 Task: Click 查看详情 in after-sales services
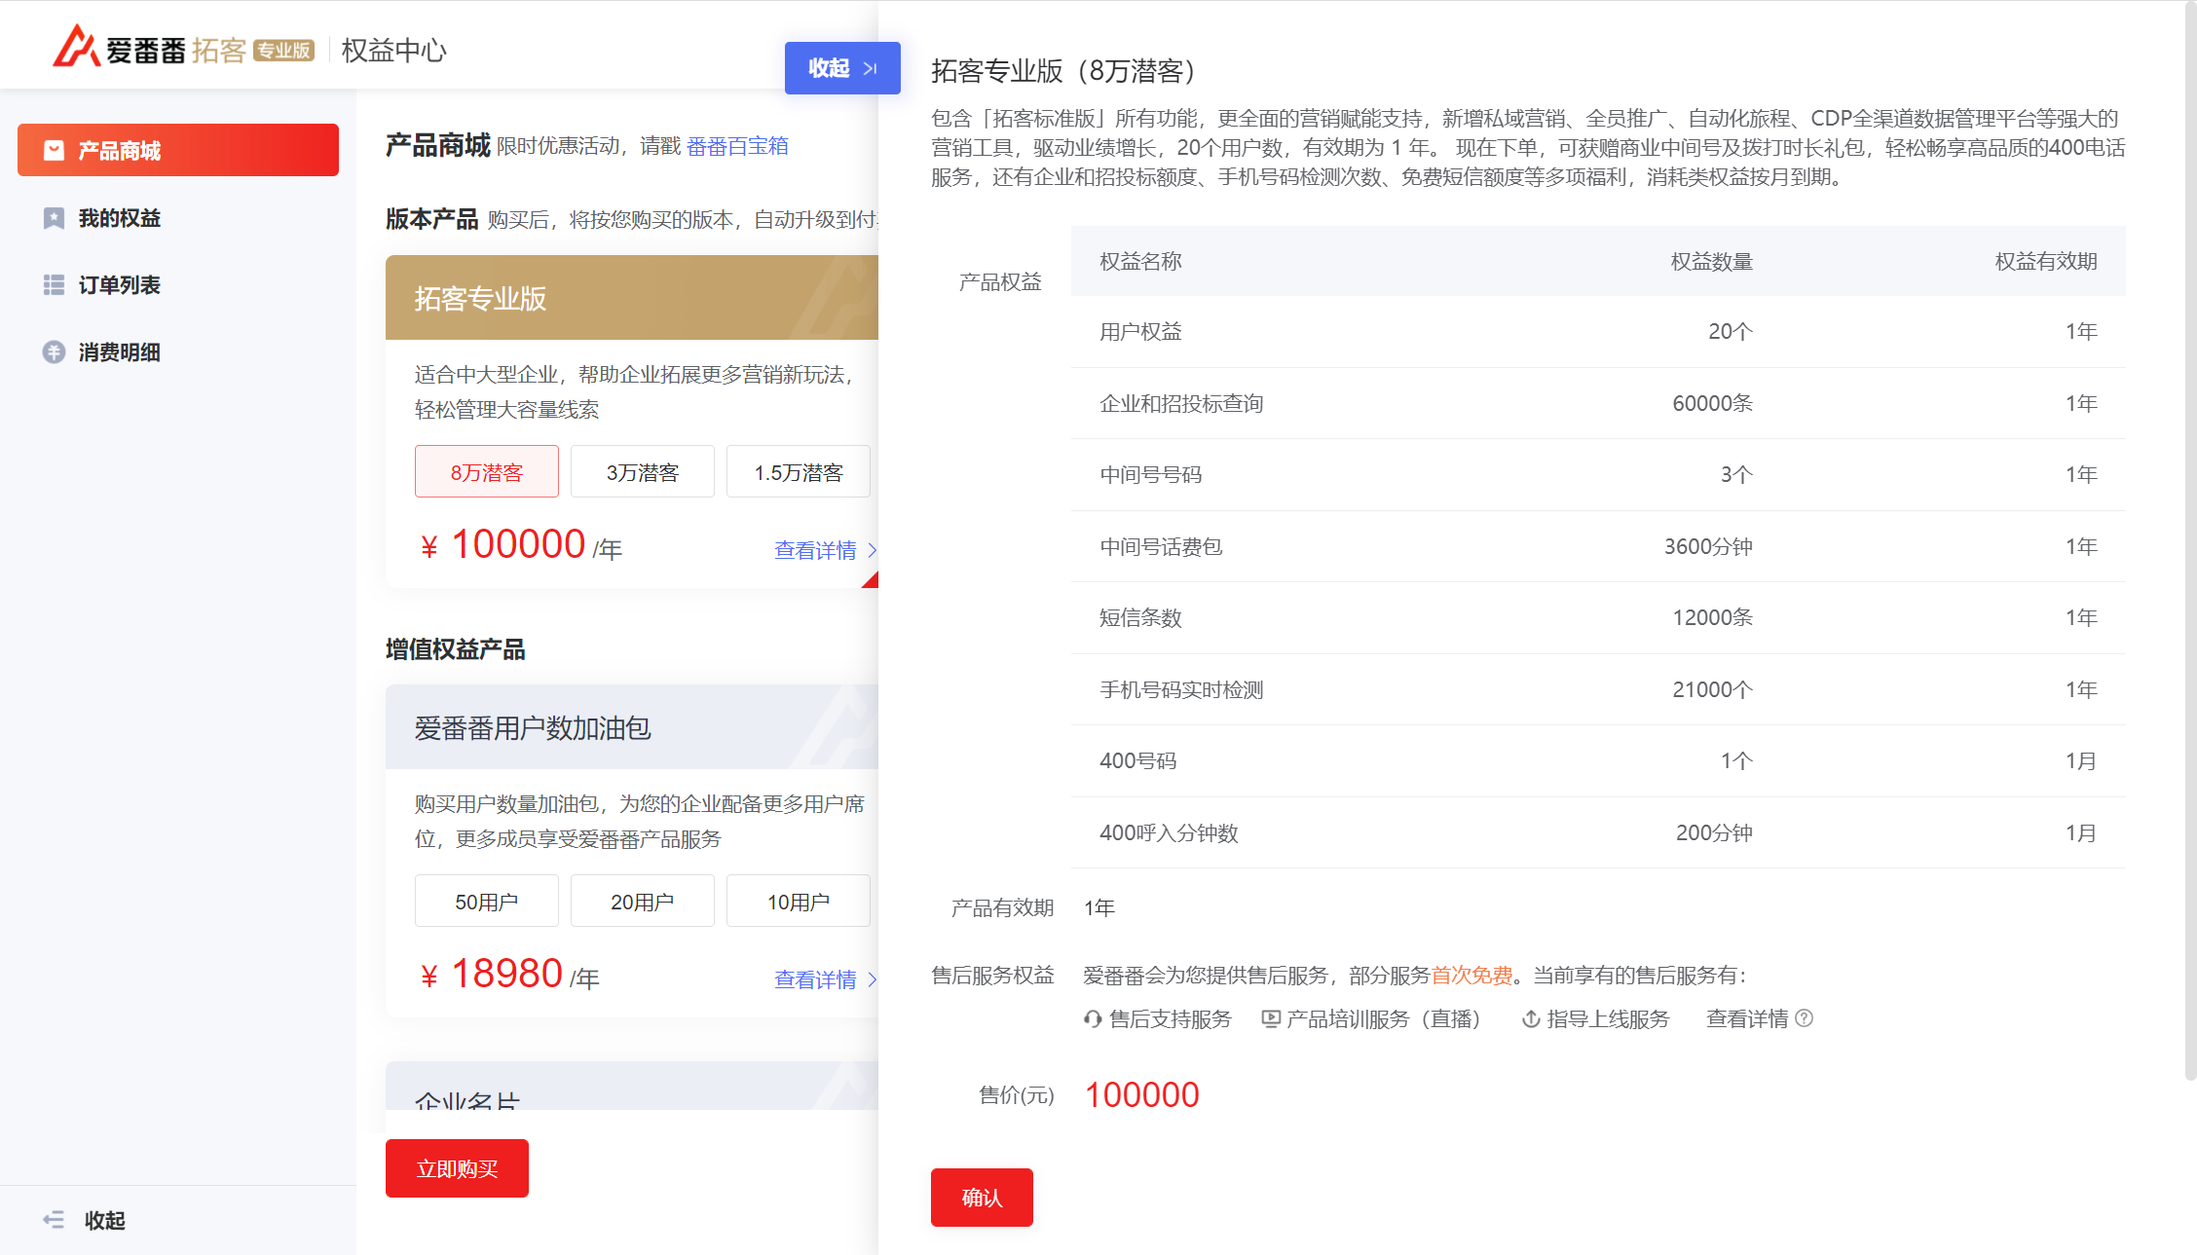(x=1747, y=1019)
